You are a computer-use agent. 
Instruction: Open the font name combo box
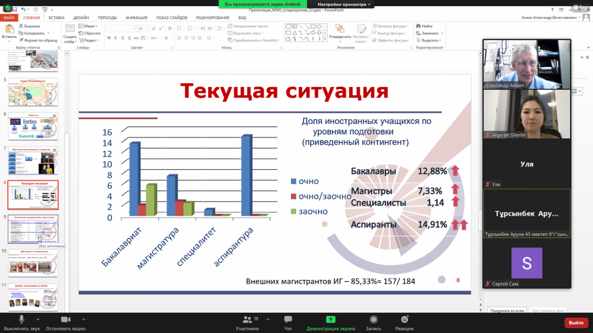[x=121, y=29]
